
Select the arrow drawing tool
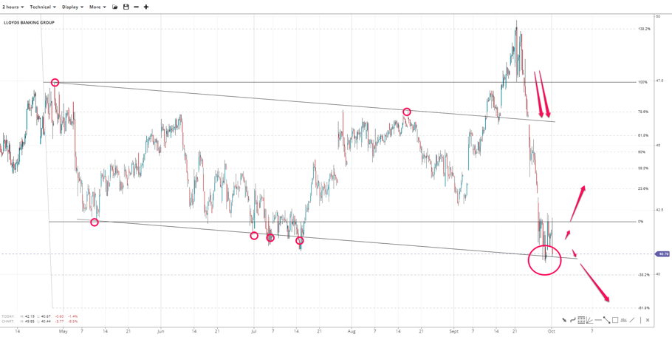tap(564, 320)
